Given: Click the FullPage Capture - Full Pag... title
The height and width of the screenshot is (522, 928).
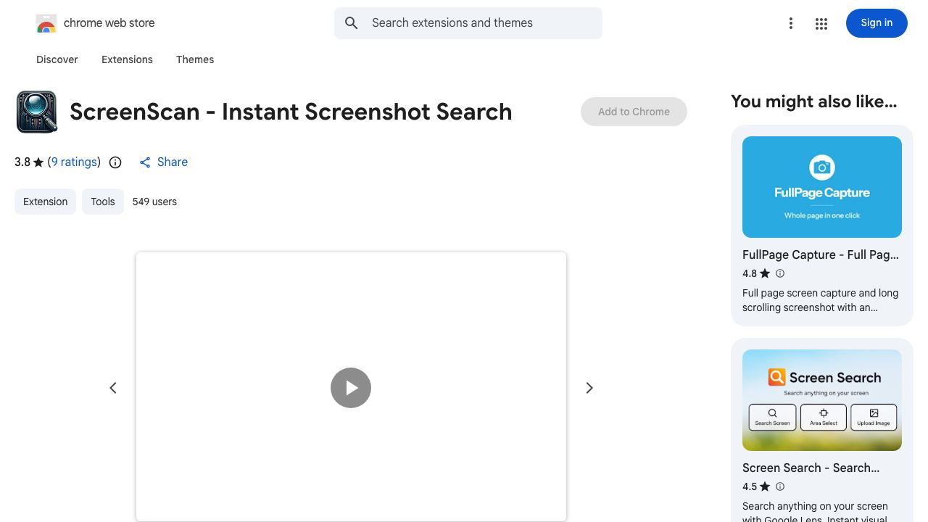Looking at the screenshot, I should click(821, 254).
